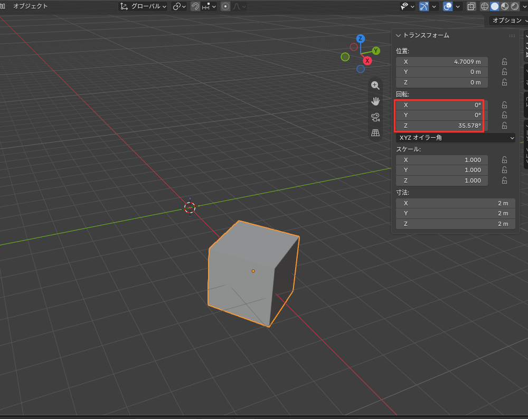The width and height of the screenshot is (528, 419).
Task: Open the overlay settings dropdown arrow
Action: [458, 6]
